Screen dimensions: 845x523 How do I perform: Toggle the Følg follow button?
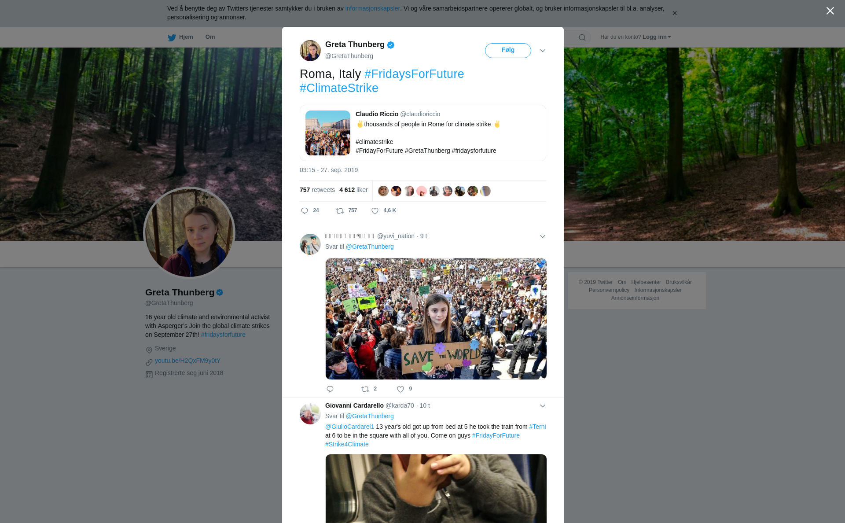click(508, 51)
